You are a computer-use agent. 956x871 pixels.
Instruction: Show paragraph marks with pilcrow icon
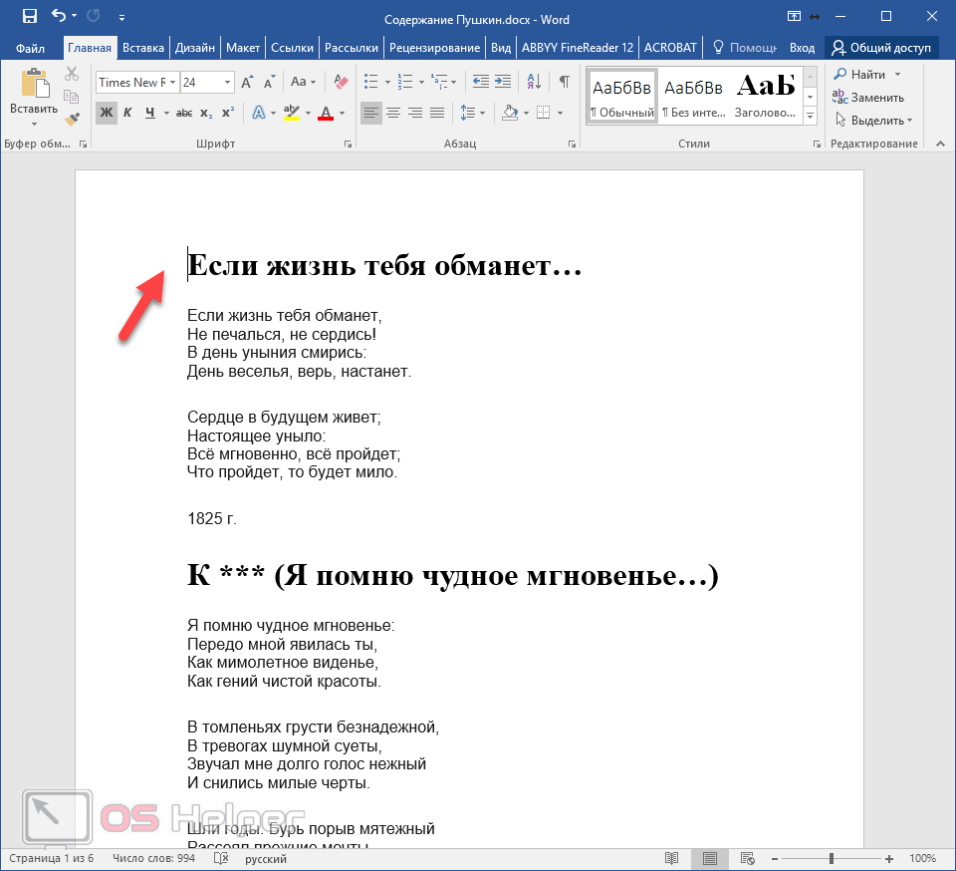click(x=565, y=82)
